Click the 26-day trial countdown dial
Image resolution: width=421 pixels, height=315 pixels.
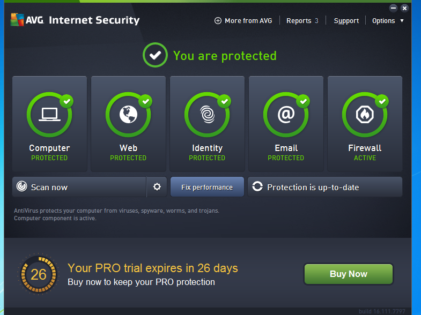click(39, 274)
